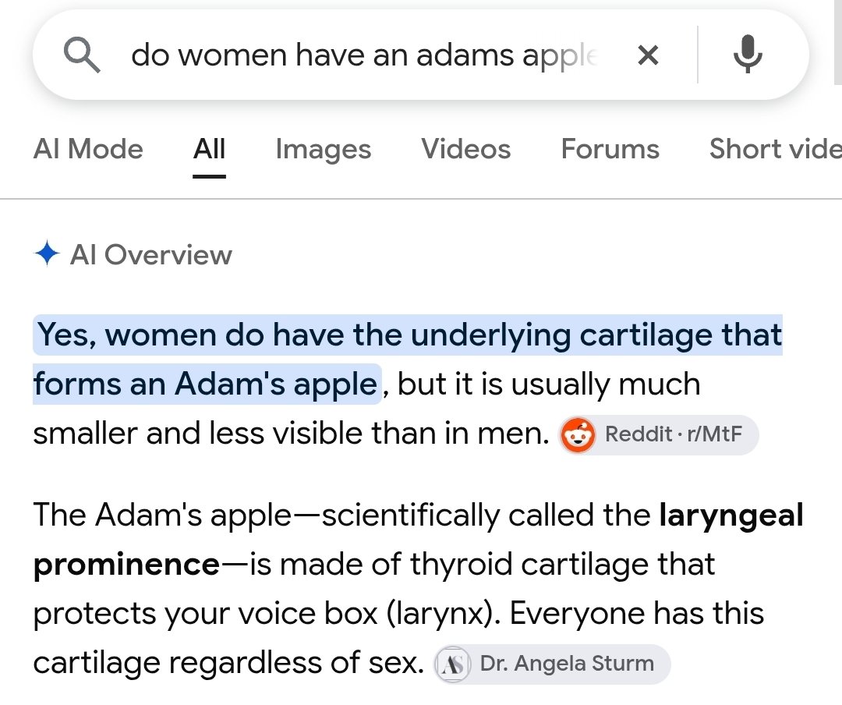Select the All results tab
The width and height of the screenshot is (842, 705).
coord(210,149)
